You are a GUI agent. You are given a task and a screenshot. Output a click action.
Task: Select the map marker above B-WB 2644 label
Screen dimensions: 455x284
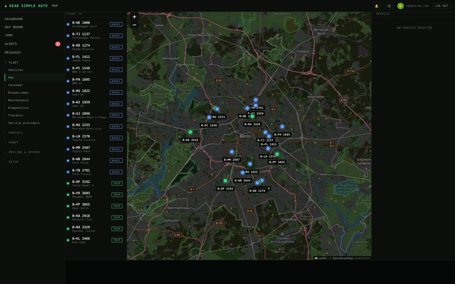[x=243, y=173]
